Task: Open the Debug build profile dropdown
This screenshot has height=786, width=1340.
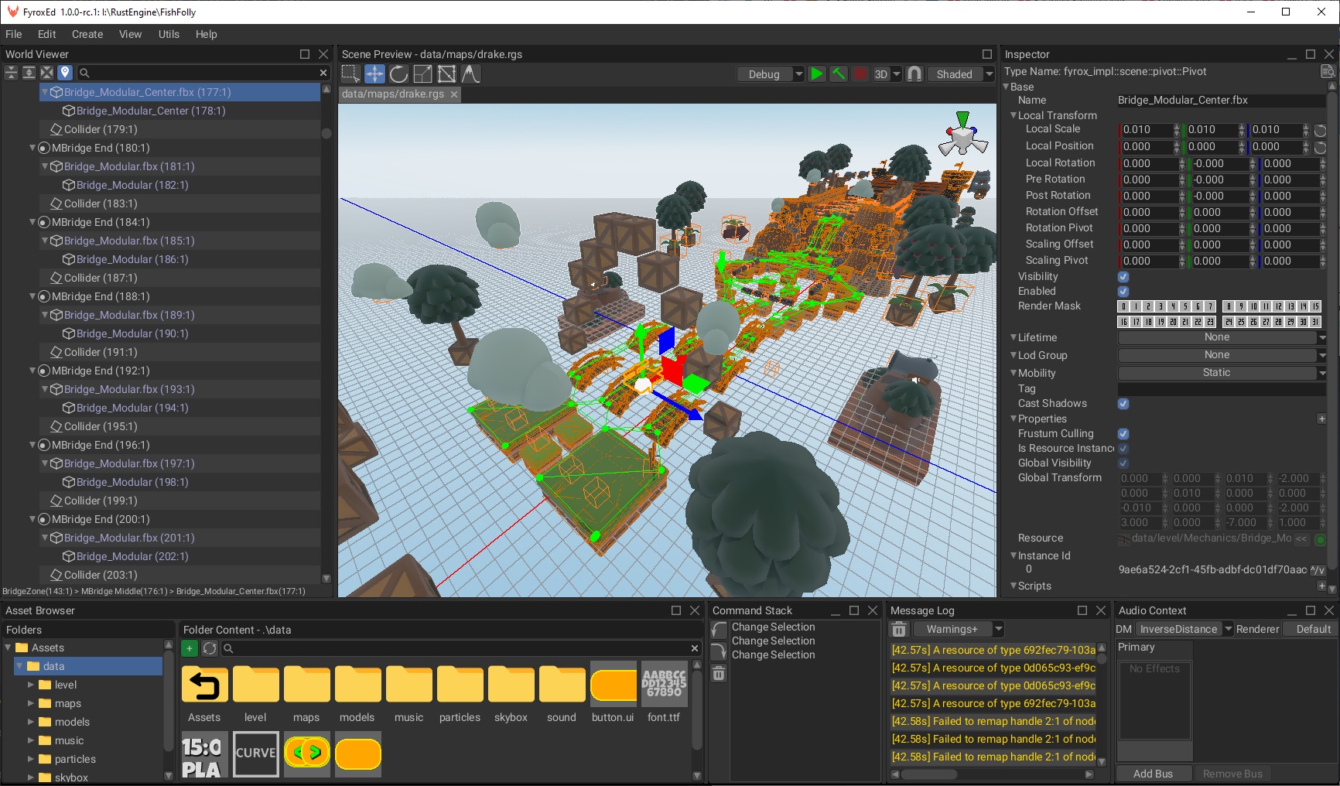Action: pos(771,74)
